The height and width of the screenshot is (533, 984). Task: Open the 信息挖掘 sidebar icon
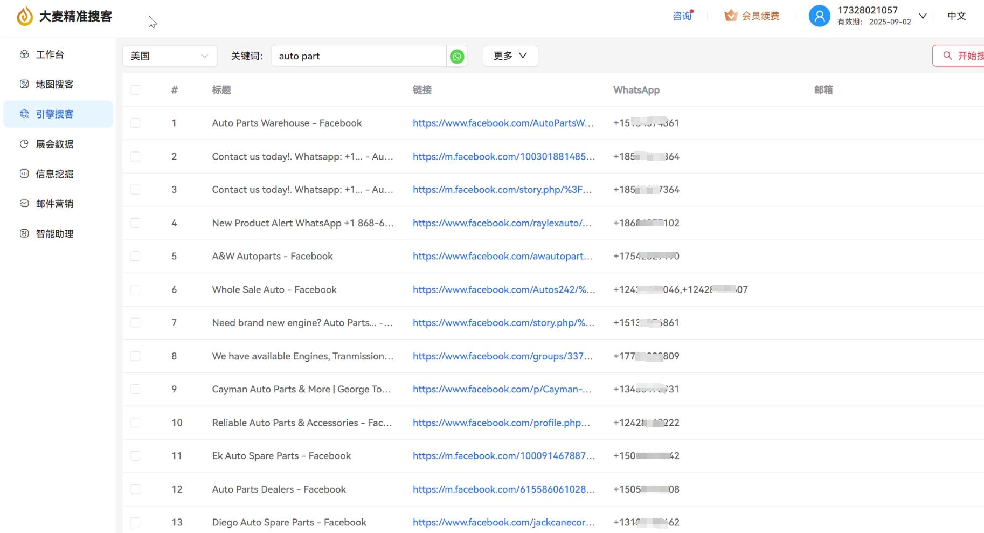pos(24,174)
